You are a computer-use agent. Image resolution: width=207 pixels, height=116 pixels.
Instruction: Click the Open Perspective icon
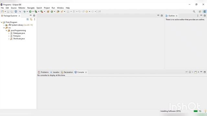[x=200, y=12]
